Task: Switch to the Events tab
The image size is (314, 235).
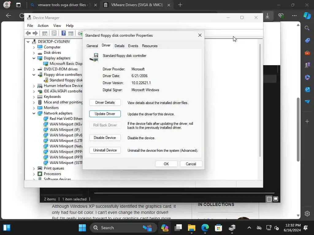Action: coord(133,46)
